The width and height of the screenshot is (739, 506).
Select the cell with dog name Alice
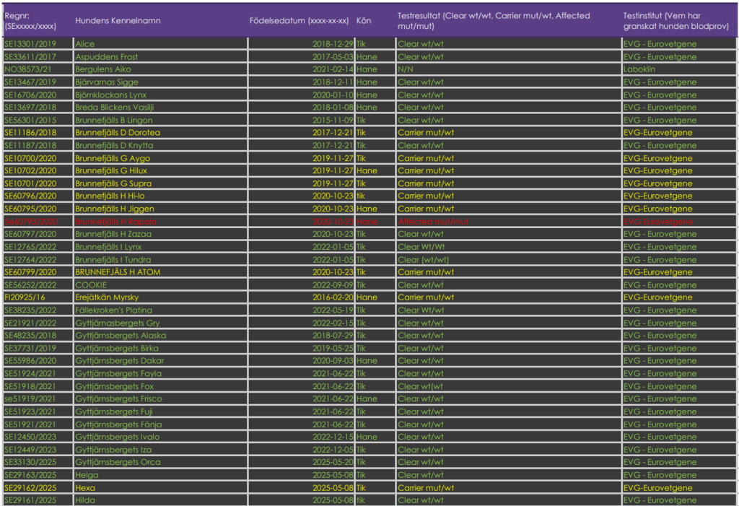[x=160, y=44]
